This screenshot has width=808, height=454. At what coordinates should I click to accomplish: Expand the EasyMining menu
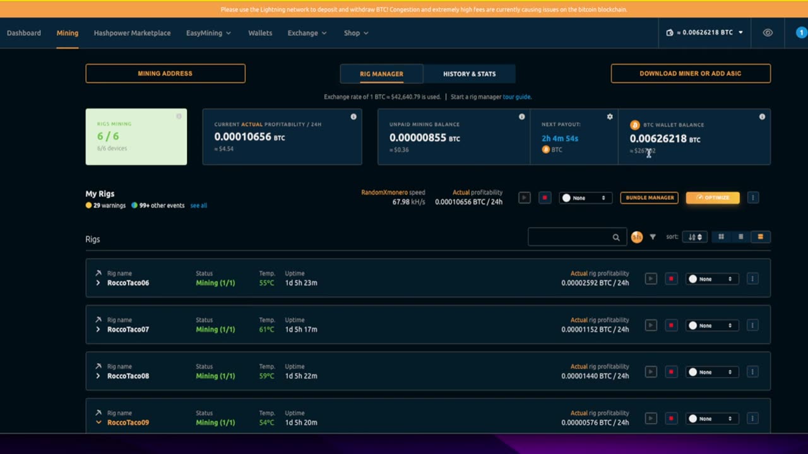tap(208, 33)
